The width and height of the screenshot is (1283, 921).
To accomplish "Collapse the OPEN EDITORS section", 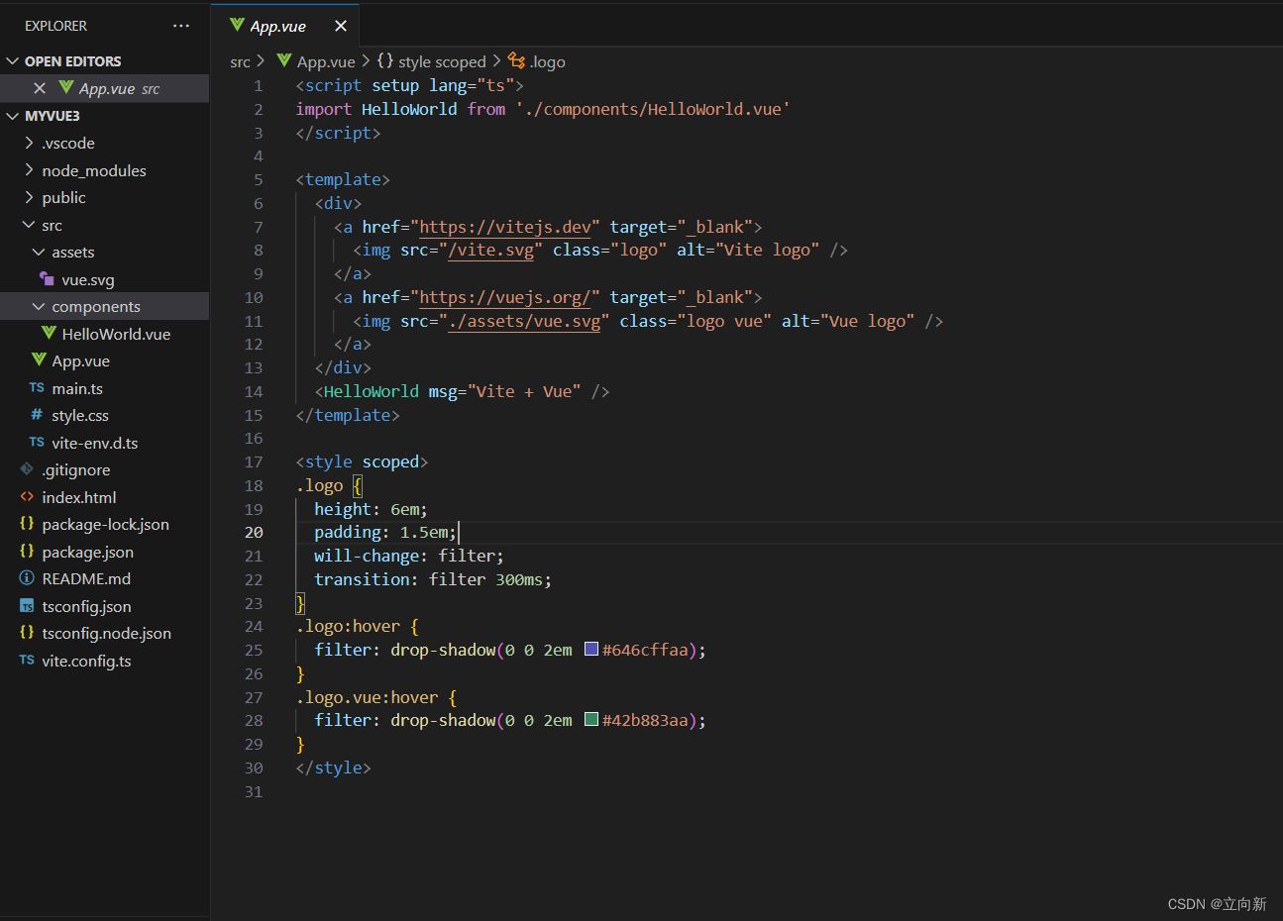I will (x=13, y=61).
